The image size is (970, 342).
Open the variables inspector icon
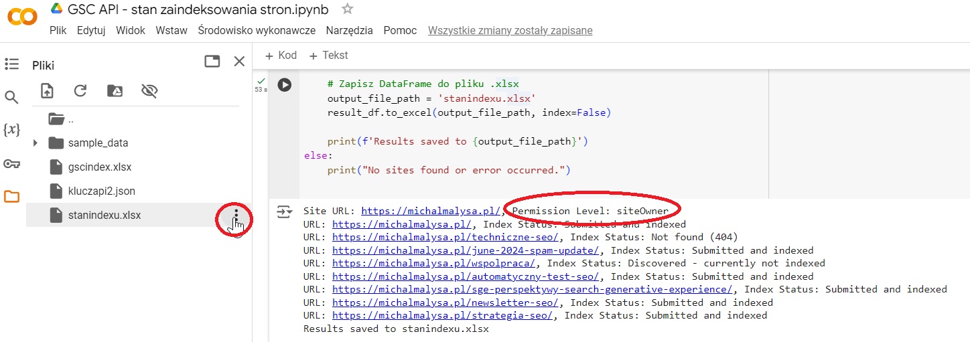tap(11, 130)
